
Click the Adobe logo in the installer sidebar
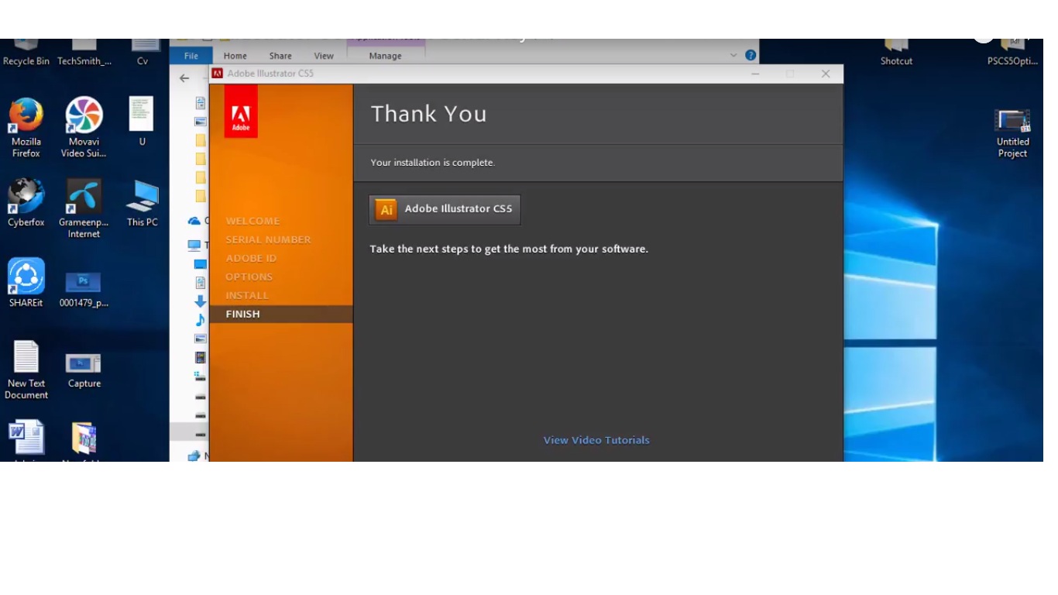tap(240, 111)
